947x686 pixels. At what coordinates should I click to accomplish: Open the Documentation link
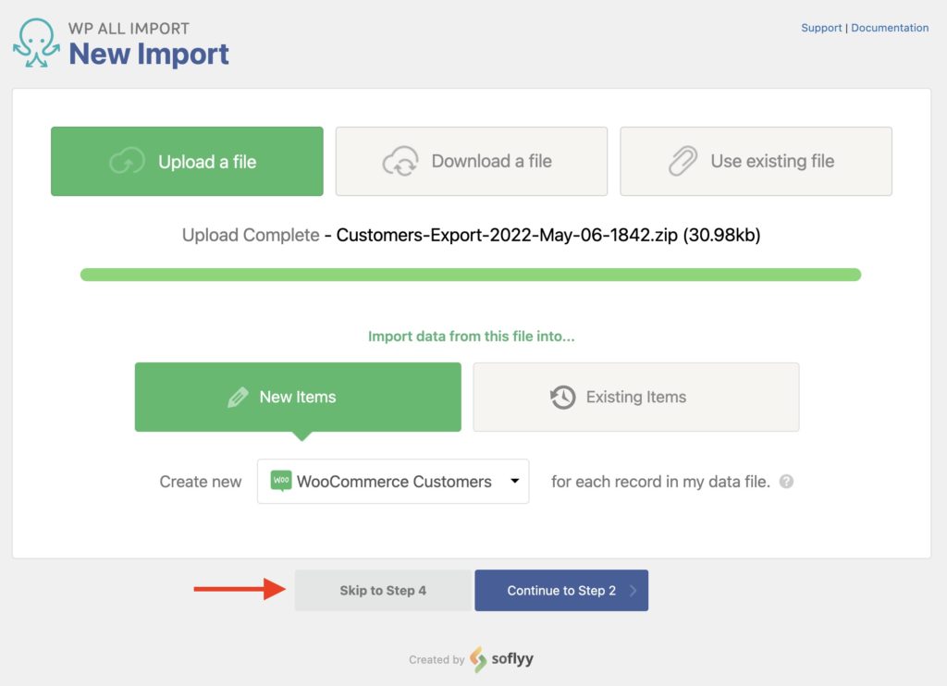890,28
